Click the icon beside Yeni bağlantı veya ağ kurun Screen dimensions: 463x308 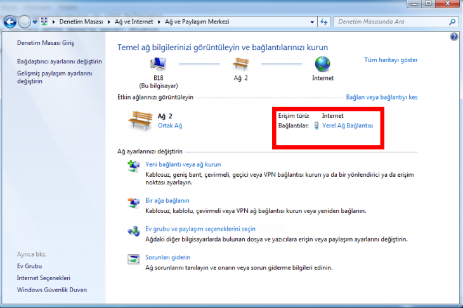tap(134, 166)
